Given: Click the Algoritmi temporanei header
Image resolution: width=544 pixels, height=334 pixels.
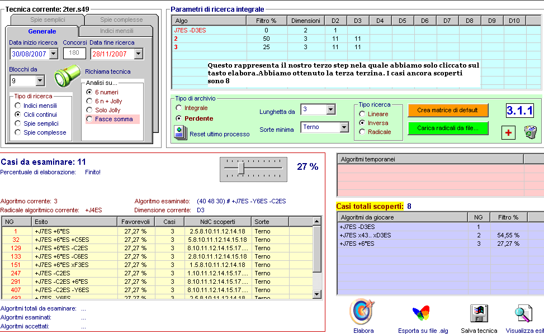Looking at the screenshot, I should [x=430, y=159].
